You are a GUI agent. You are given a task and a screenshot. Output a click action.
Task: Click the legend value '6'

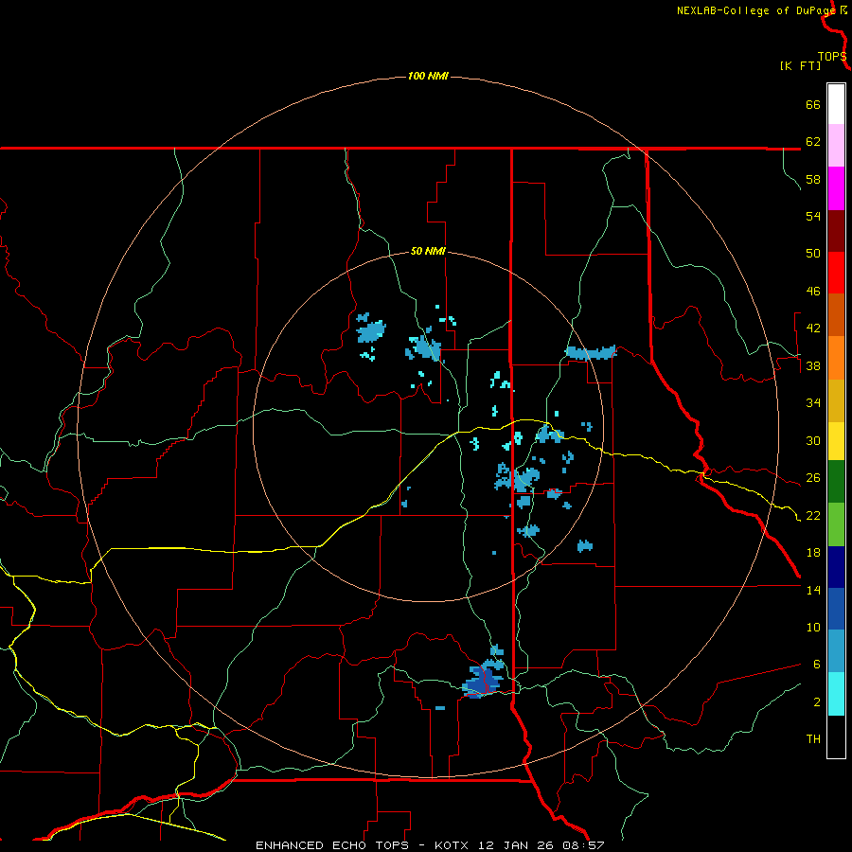(816, 665)
